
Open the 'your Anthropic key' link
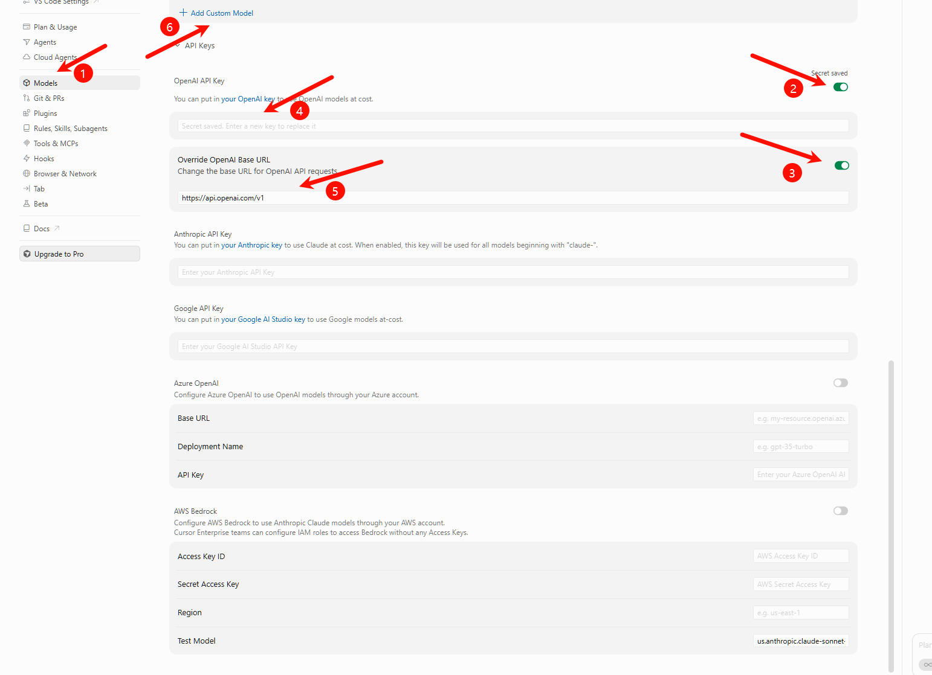coord(251,245)
